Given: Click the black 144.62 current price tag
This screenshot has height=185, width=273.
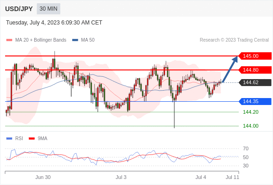Looking at the screenshot, I should pyautogui.click(x=255, y=82).
